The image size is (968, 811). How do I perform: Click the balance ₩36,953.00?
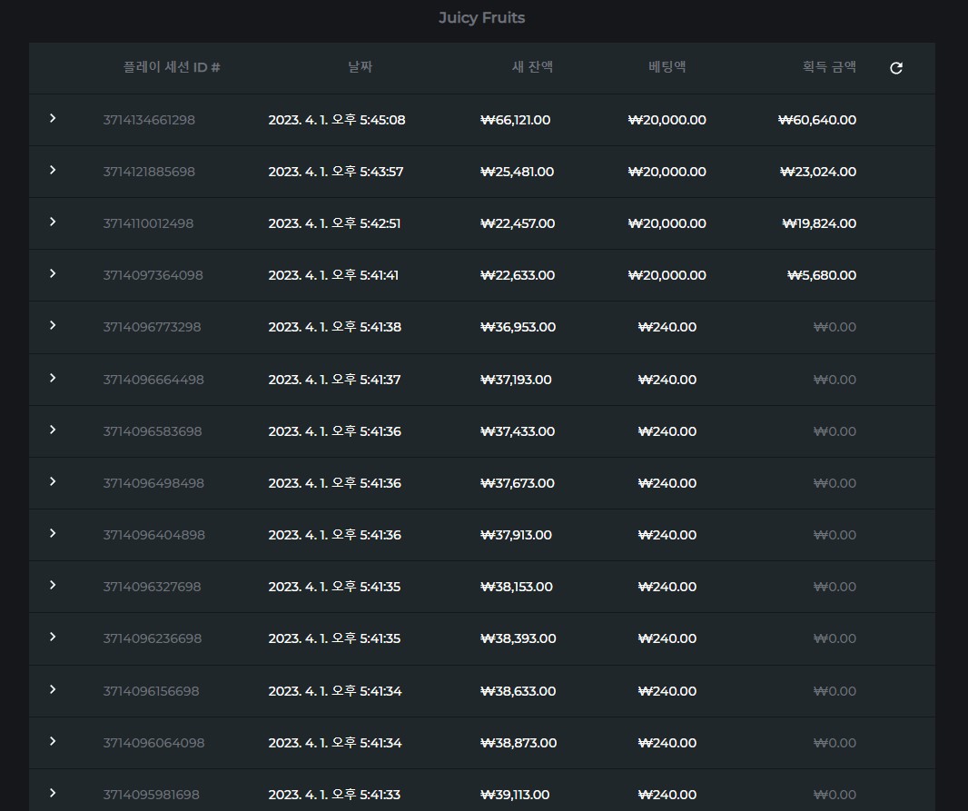coord(518,327)
